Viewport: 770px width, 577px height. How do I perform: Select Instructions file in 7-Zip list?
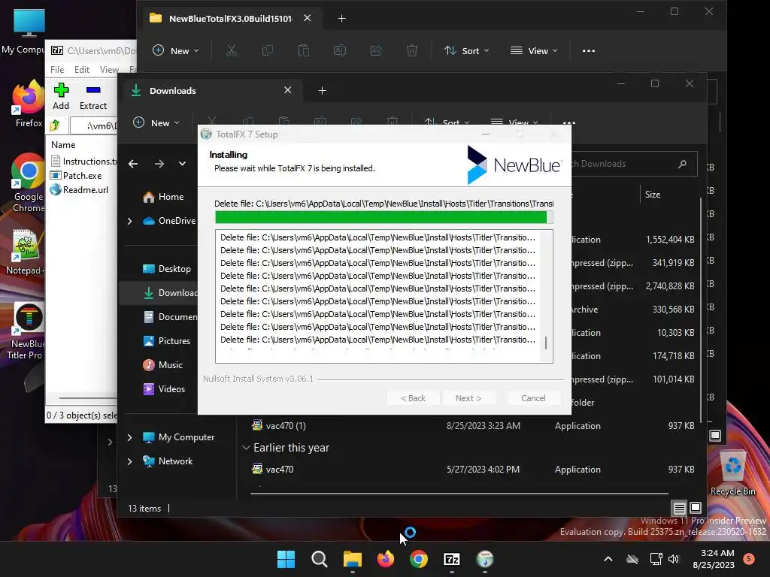(84, 161)
